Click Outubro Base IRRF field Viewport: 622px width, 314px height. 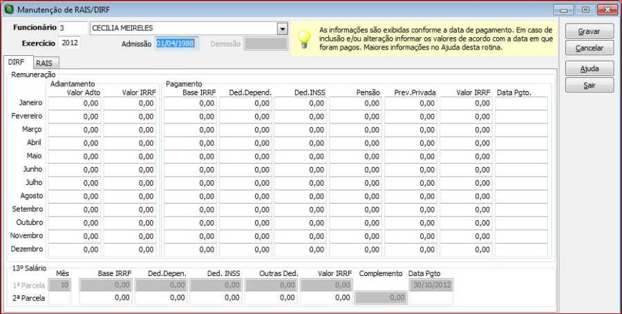click(x=191, y=224)
